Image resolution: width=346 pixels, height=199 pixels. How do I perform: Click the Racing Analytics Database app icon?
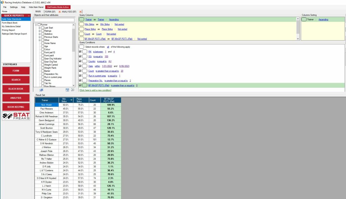2,2
